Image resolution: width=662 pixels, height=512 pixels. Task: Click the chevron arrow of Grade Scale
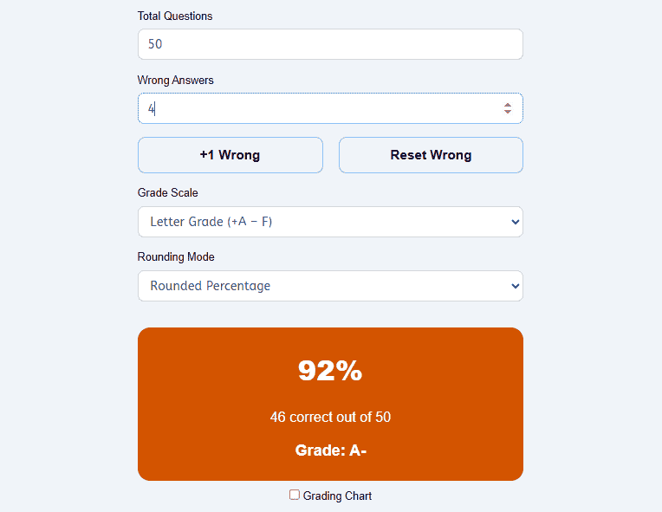(516, 222)
